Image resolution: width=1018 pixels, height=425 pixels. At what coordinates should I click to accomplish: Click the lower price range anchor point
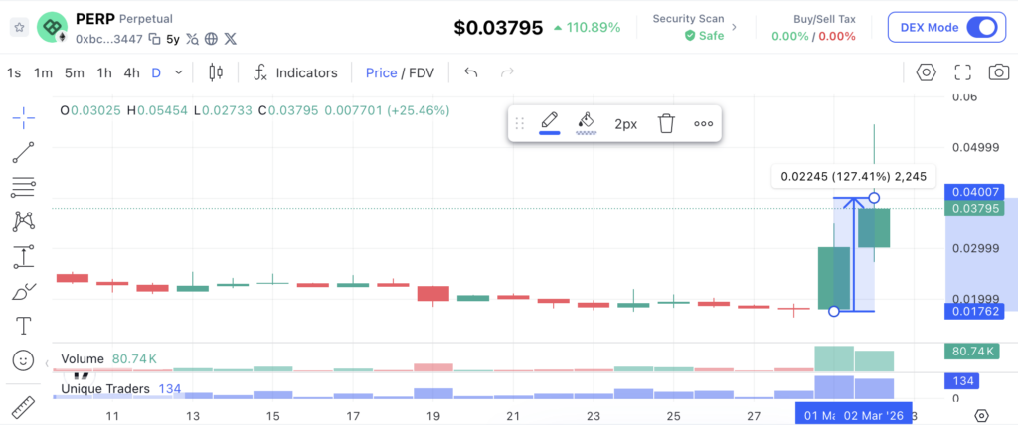[834, 312]
